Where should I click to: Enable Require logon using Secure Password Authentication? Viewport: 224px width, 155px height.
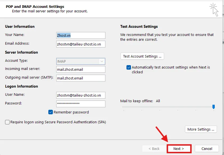pyautogui.click(x=7, y=122)
